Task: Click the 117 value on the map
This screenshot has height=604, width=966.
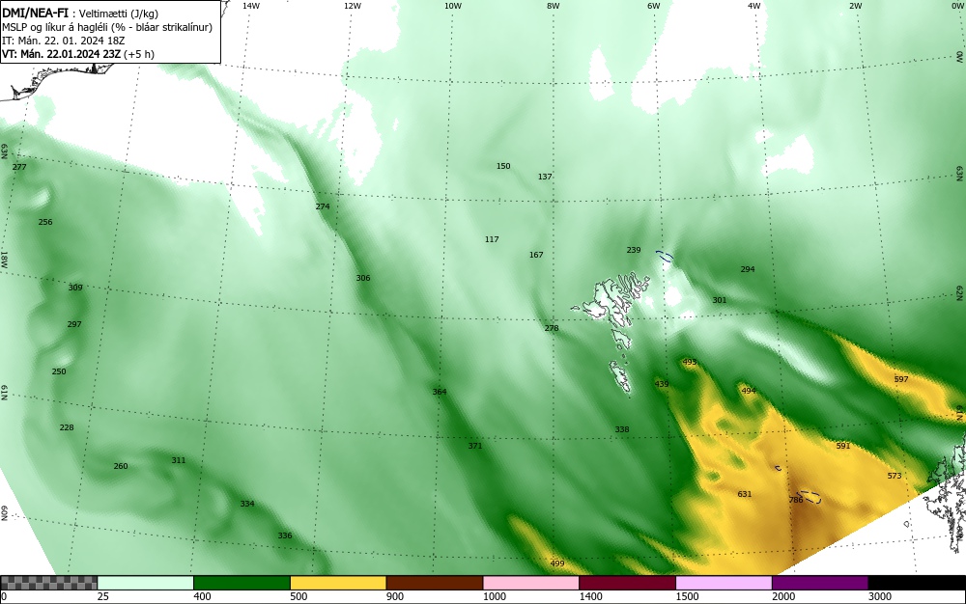Action: tap(492, 239)
